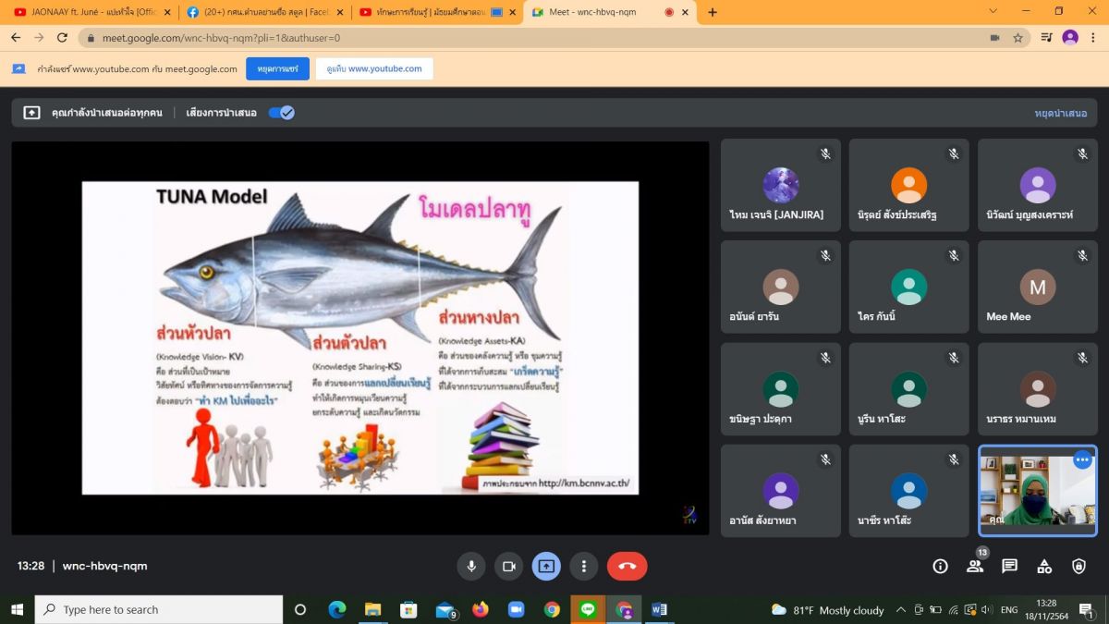Open meeting details info icon

pyautogui.click(x=940, y=566)
